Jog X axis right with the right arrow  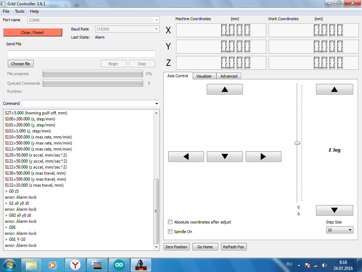(263, 157)
